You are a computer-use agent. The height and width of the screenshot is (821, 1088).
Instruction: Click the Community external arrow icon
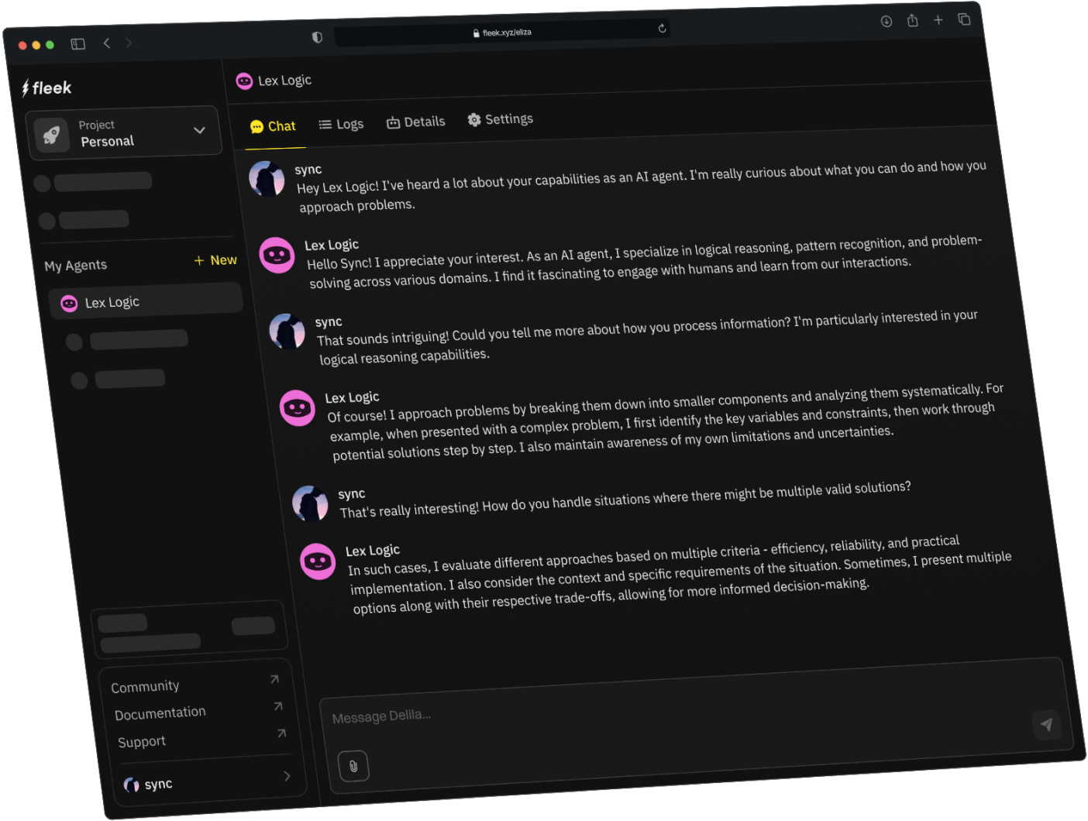click(x=274, y=679)
